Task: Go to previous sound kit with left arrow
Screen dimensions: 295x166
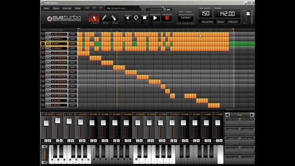Action: [227, 115]
